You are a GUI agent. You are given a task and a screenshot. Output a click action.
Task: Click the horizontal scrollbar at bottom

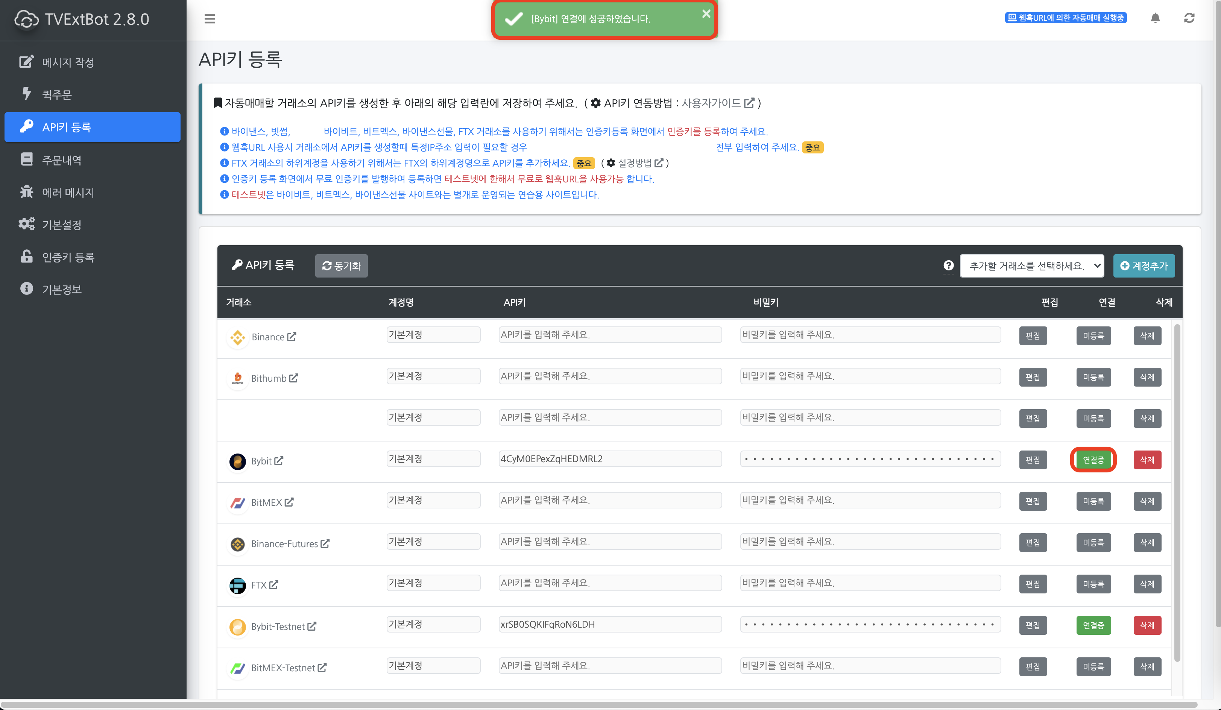599,705
